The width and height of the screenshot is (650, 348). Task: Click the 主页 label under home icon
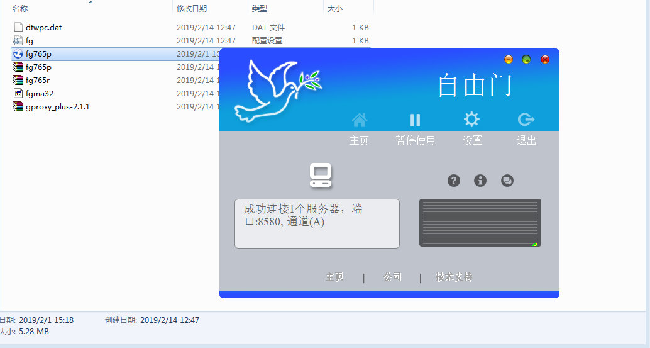point(358,140)
